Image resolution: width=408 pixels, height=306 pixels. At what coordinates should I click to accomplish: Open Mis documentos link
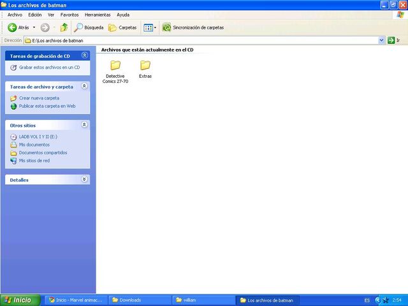pos(34,145)
